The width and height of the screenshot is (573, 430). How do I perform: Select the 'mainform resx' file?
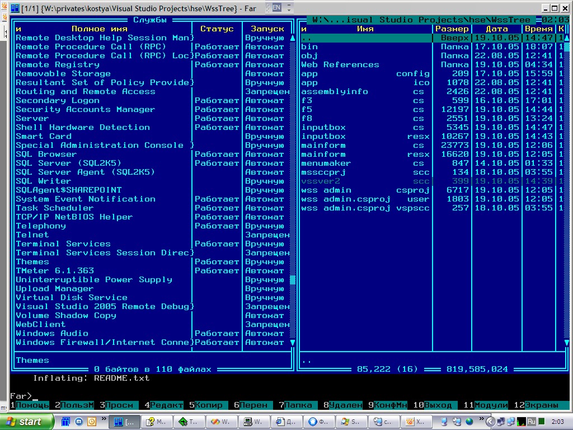[x=433, y=154]
